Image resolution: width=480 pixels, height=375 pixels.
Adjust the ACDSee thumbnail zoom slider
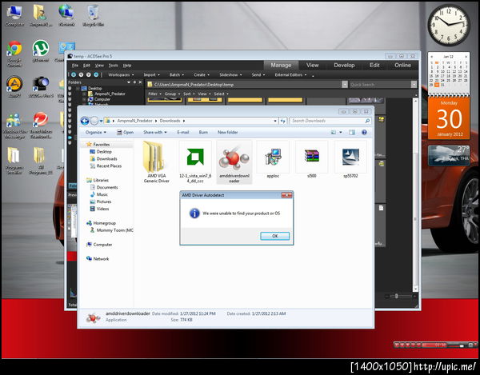[397, 296]
